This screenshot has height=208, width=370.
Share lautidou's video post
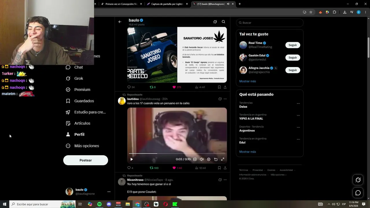(x=225, y=168)
